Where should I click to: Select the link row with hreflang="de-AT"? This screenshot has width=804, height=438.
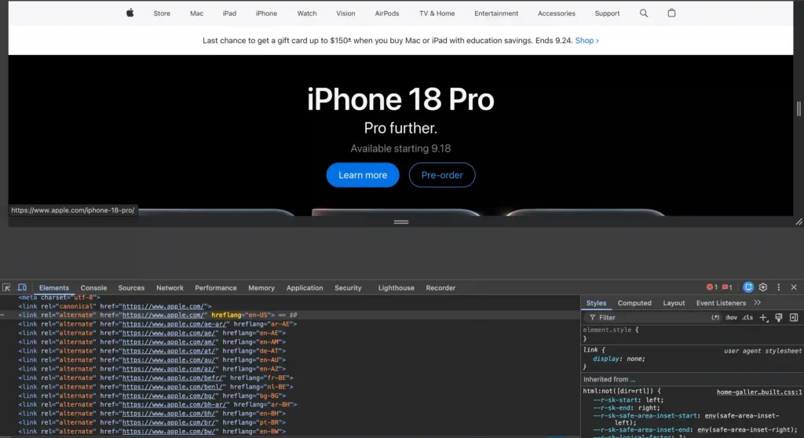pyautogui.click(x=152, y=351)
